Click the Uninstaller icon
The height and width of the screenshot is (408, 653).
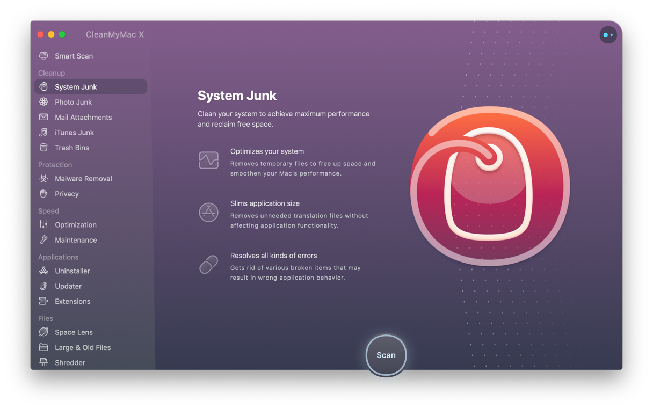(x=43, y=271)
